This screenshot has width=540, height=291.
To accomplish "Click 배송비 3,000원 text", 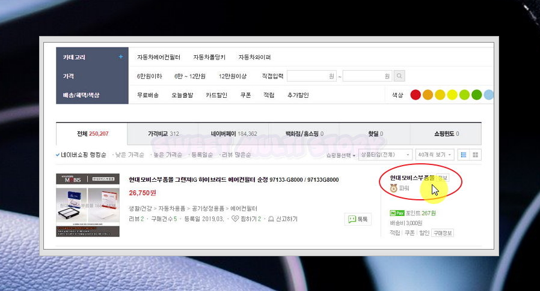I will (x=406, y=223).
